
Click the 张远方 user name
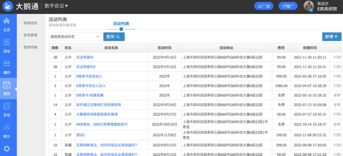point(323,4)
